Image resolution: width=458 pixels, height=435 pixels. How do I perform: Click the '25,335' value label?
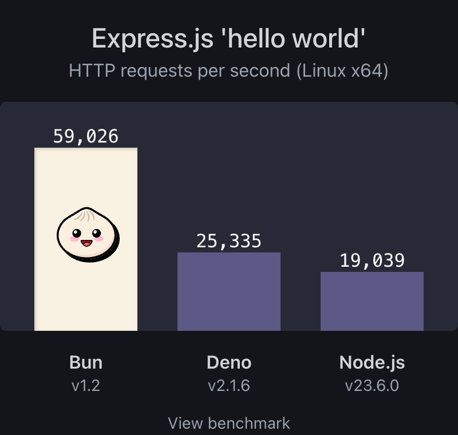(x=229, y=241)
